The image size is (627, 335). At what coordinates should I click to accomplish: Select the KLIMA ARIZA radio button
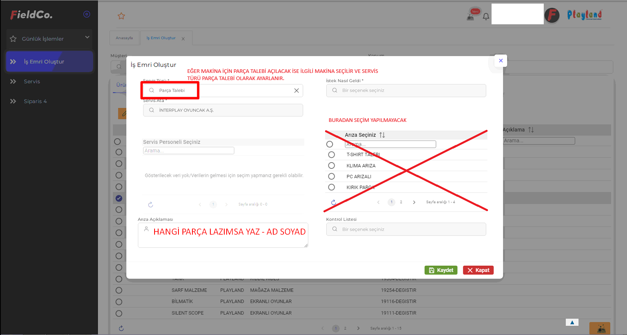331,166
